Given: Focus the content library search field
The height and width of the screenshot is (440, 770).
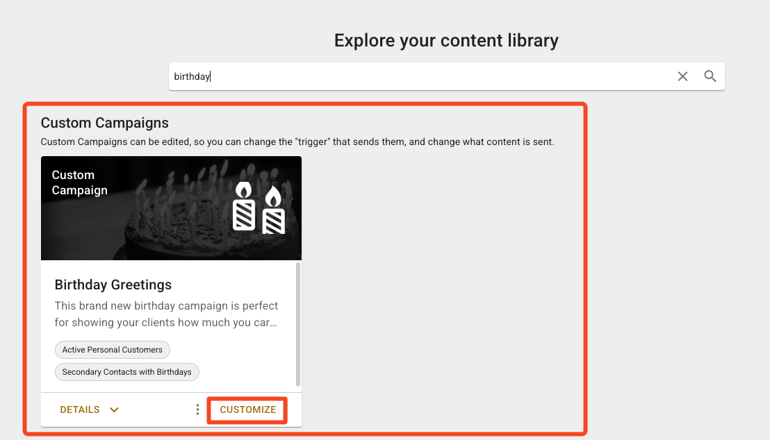Looking at the screenshot, I should (423, 76).
